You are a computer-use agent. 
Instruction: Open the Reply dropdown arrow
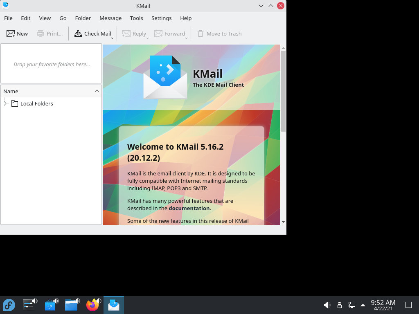(x=147, y=38)
